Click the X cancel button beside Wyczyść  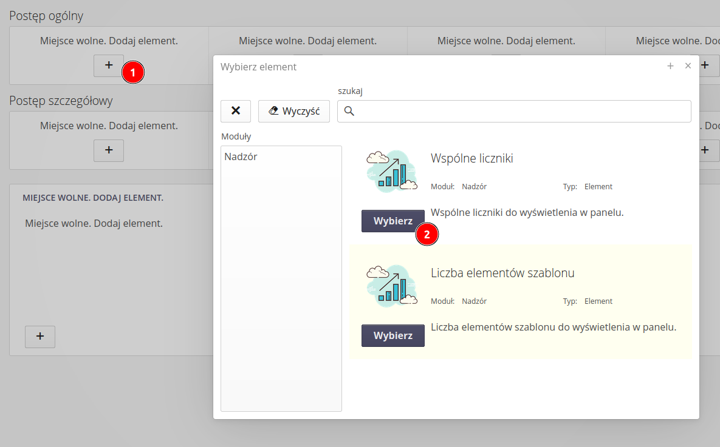click(x=236, y=111)
